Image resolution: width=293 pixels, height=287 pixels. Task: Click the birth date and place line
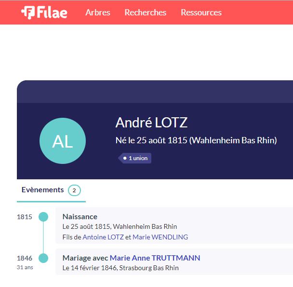click(120, 226)
